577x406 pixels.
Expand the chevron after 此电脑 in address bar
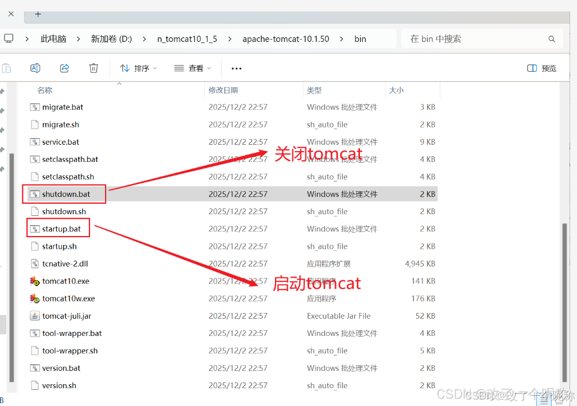[78, 39]
